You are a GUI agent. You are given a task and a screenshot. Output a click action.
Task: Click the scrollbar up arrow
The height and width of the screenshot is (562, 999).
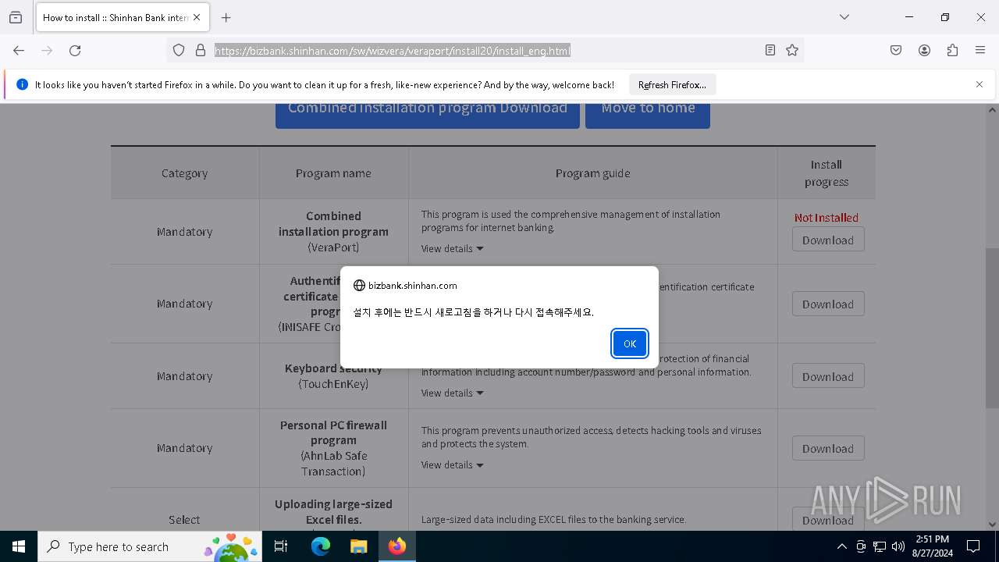992,109
